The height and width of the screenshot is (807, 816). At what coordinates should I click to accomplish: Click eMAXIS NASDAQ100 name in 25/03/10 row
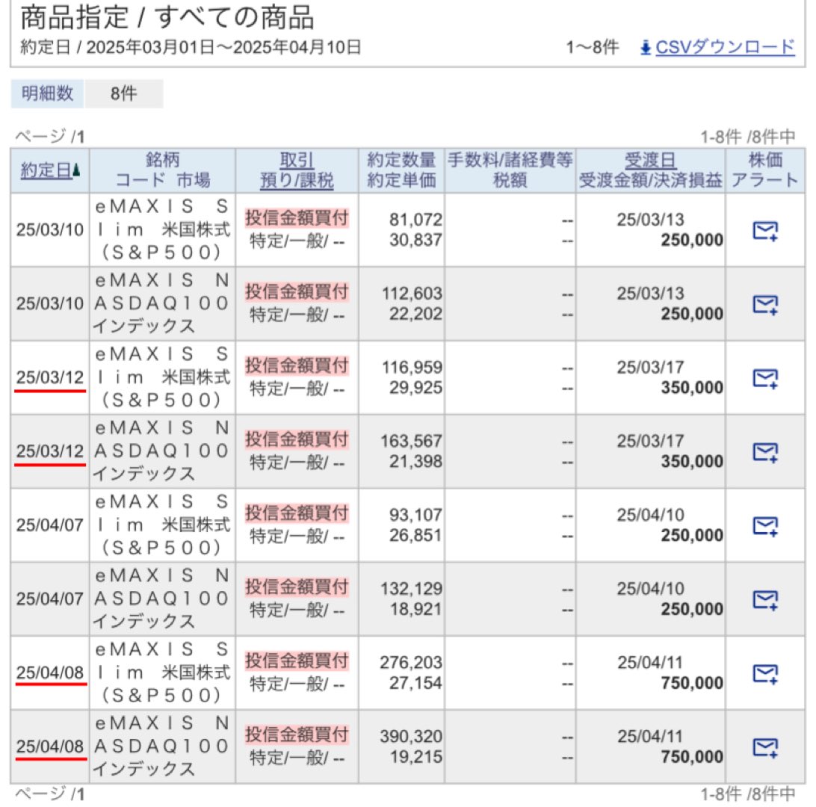[162, 303]
